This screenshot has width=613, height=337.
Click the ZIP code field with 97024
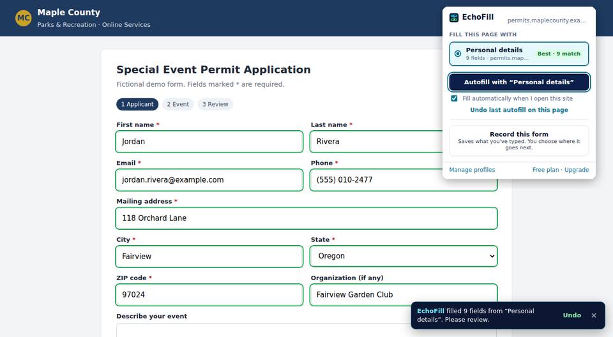click(209, 295)
